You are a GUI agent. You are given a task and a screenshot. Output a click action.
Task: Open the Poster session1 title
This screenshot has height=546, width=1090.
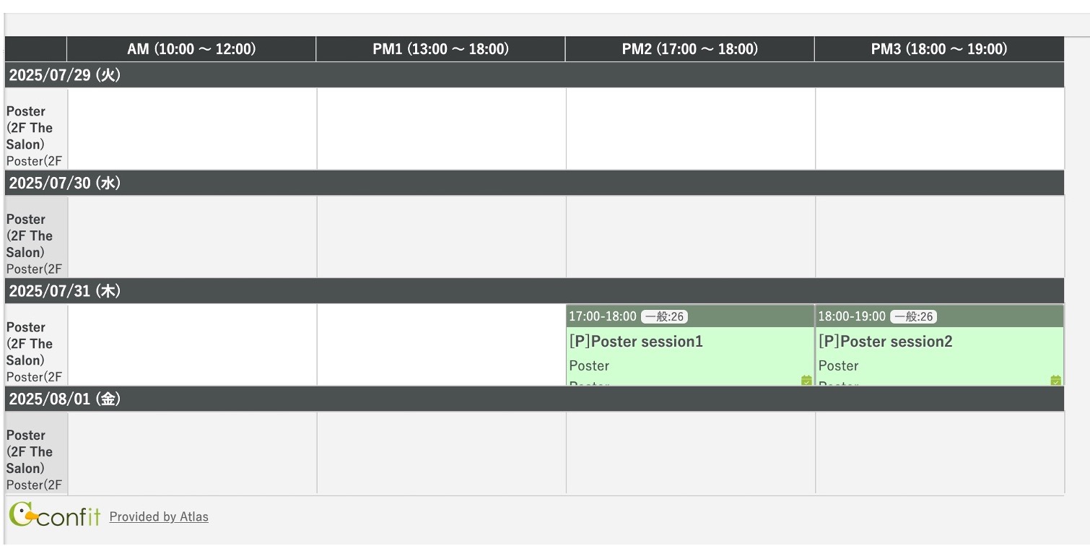(x=636, y=341)
